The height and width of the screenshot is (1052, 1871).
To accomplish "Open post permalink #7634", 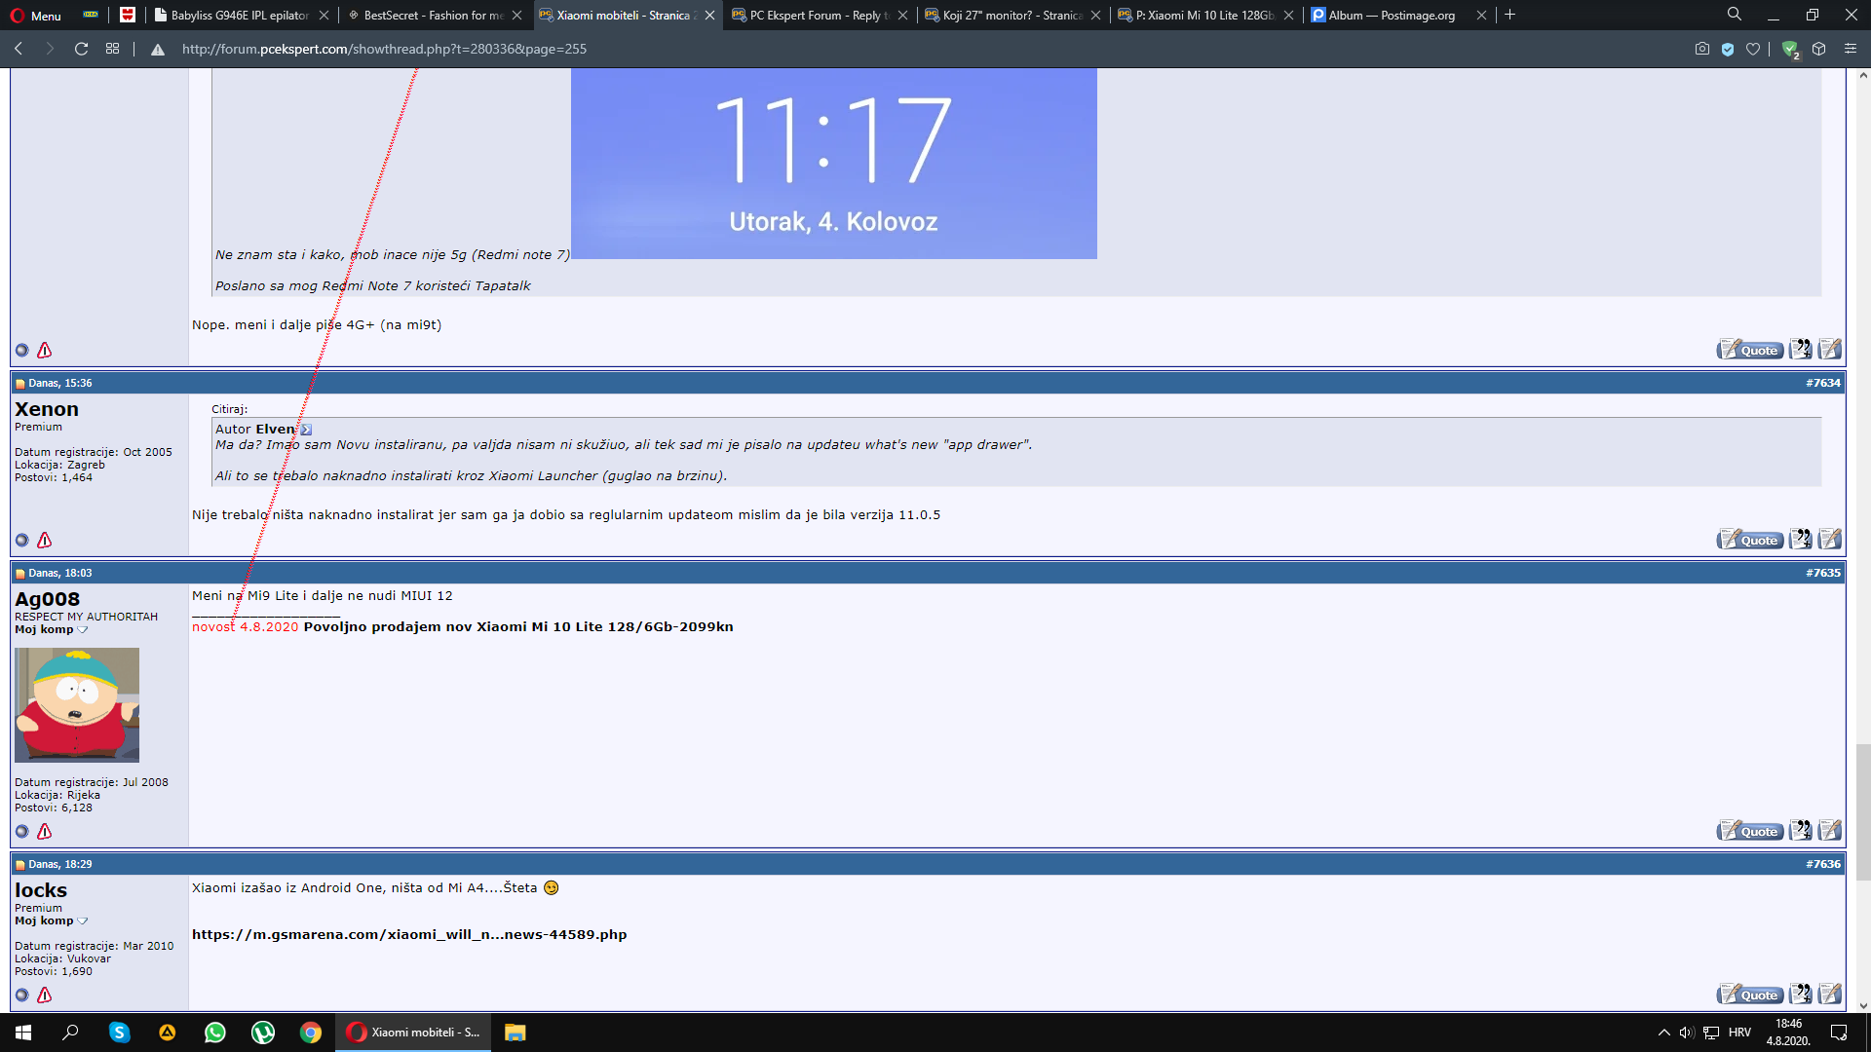I will 1823,383.
